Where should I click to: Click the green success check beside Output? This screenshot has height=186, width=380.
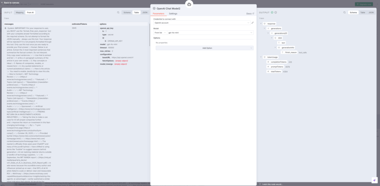[x=272, y=12]
